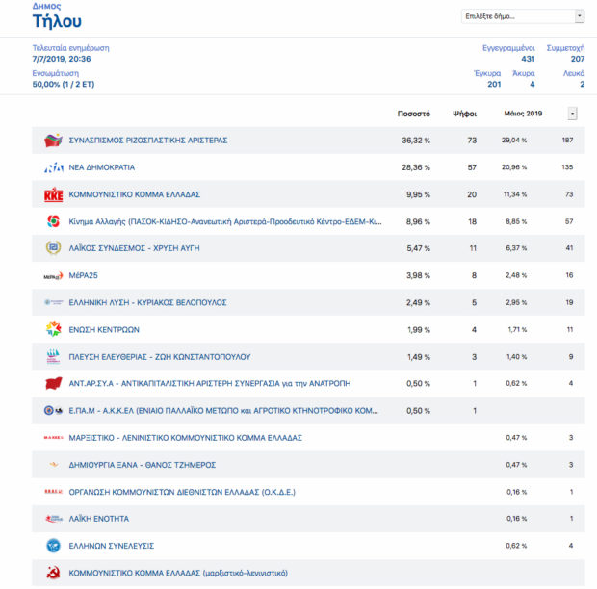Open the 'Επιλέξτε δήμο...' municipality dropdown
The width and height of the screenshot is (597, 589).
pos(523,16)
